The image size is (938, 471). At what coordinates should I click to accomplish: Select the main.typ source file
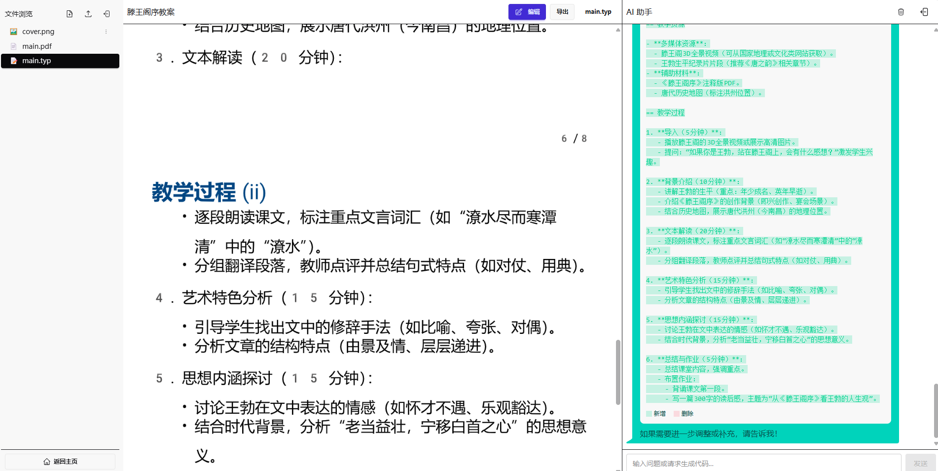click(x=36, y=61)
